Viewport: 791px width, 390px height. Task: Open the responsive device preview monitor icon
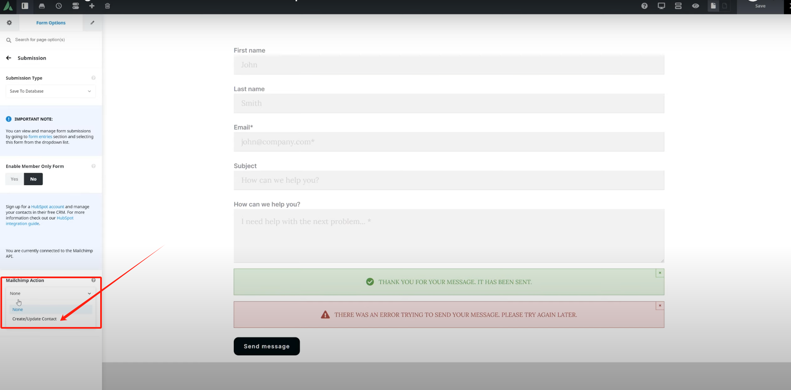[x=661, y=6]
